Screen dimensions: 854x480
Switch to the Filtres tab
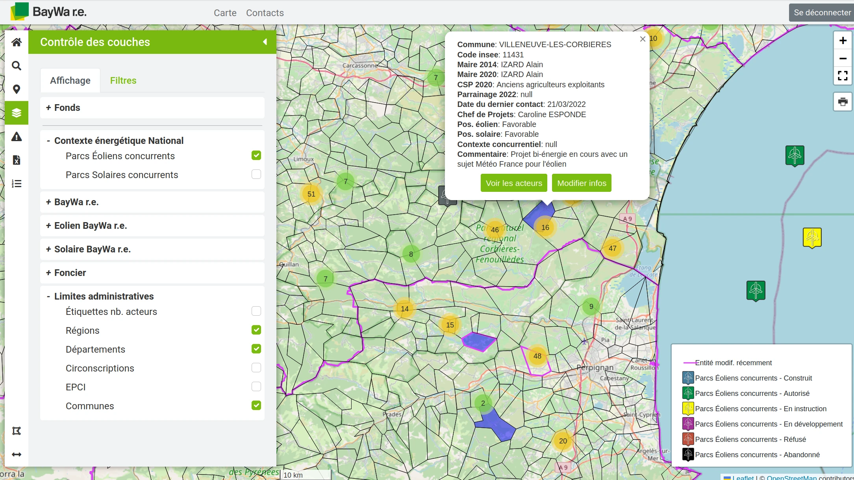point(123,81)
